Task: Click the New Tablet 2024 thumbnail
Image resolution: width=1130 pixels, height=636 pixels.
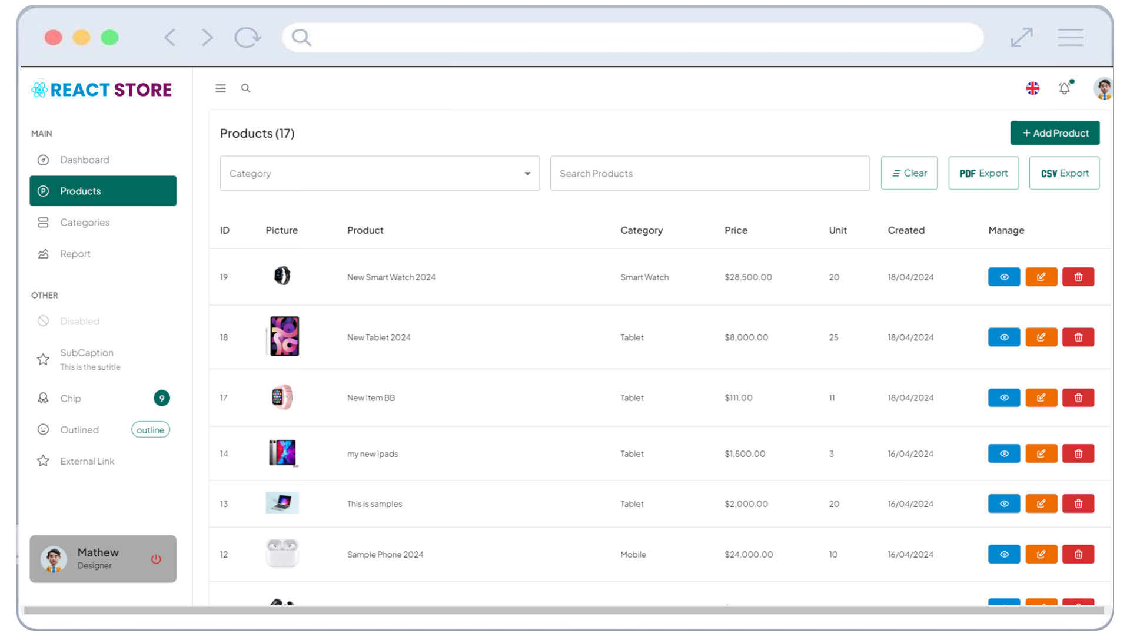Action: pos(283,336)
